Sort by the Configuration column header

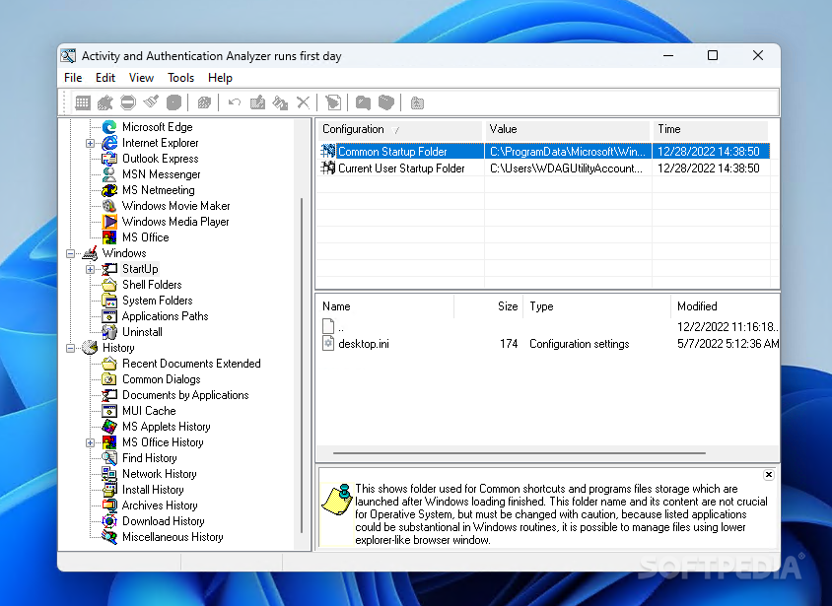click(400, 129)
